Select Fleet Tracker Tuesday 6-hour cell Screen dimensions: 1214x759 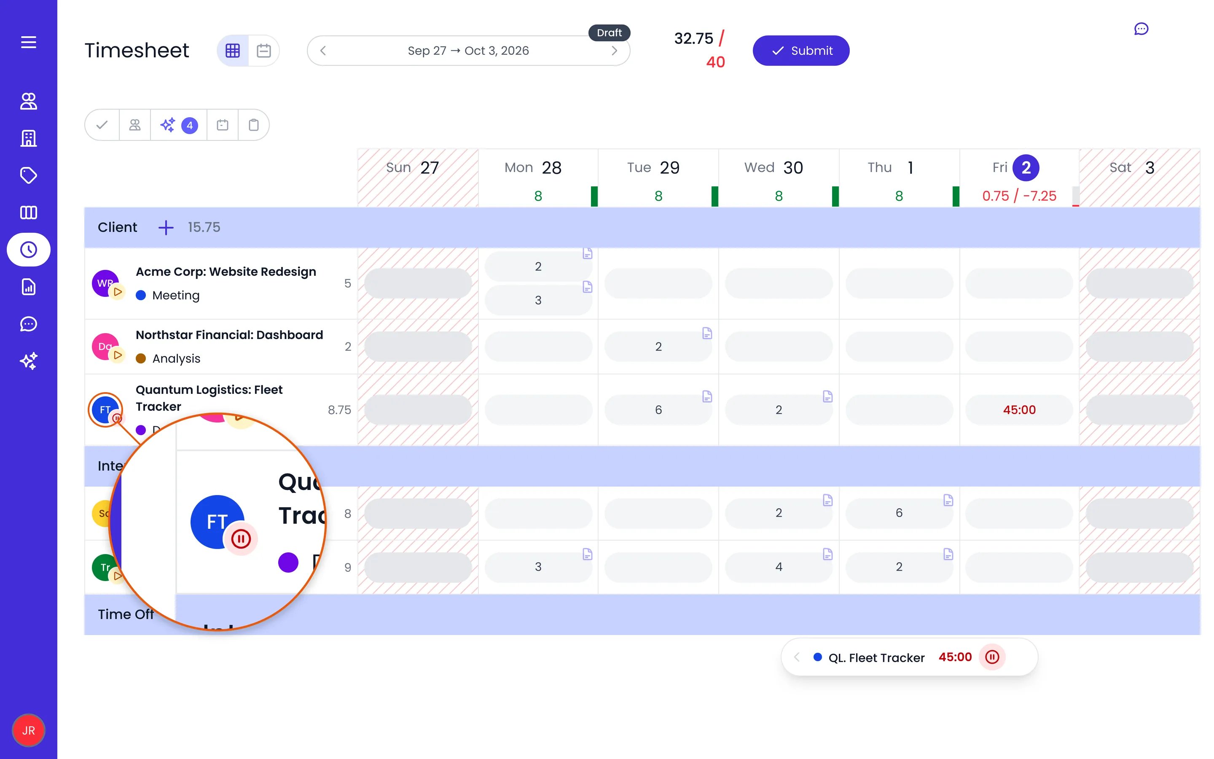[659, 409]
